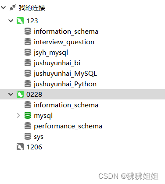Select the jushuyunhai_MySQL database
The image size is (165, 184).
pos(65,74)
